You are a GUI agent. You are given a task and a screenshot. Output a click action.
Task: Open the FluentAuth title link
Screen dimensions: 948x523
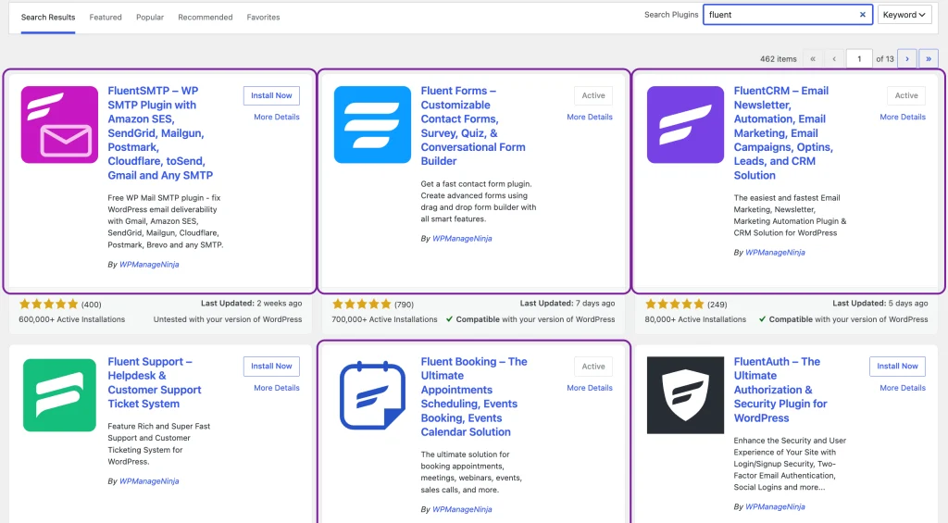(780, 390)
